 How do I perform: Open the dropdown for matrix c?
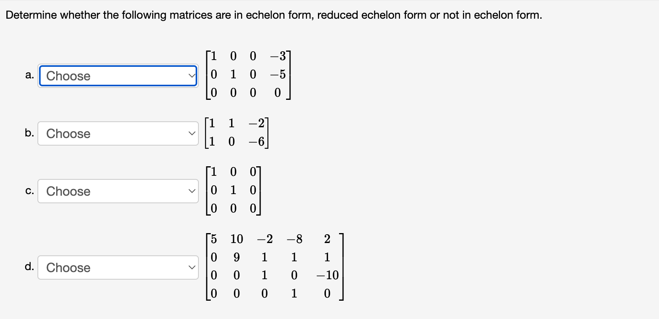click(118, 191)
